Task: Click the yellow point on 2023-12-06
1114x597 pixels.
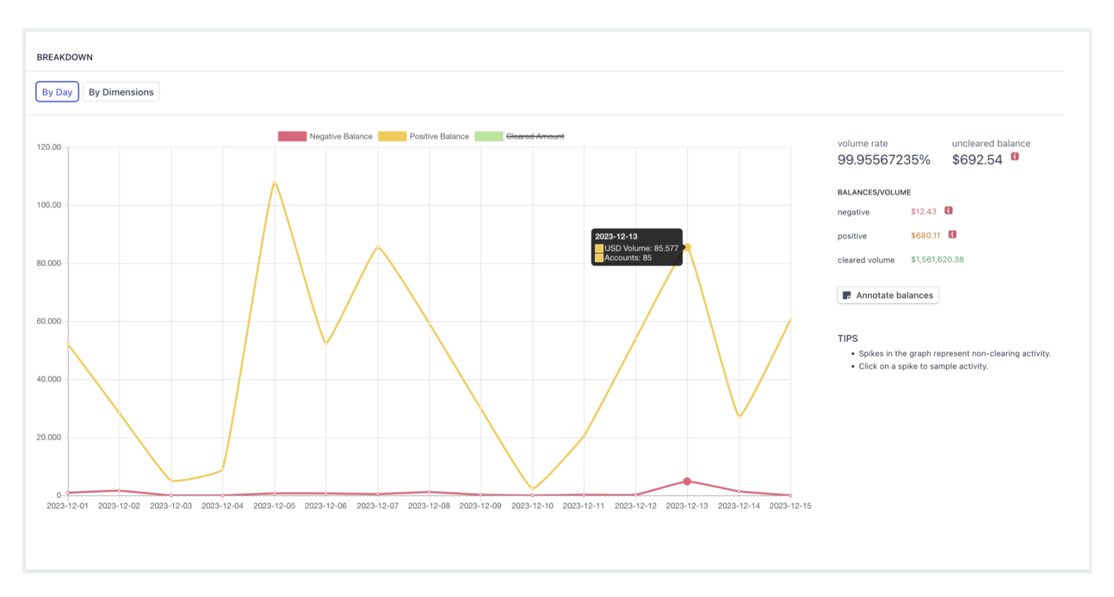Action: (x=326, y=343)
